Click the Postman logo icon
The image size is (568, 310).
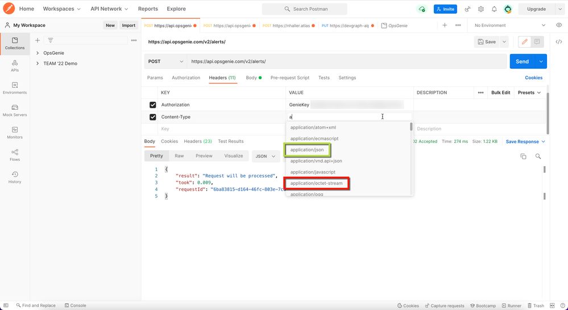pyautogui.click(x=9, y=9)
